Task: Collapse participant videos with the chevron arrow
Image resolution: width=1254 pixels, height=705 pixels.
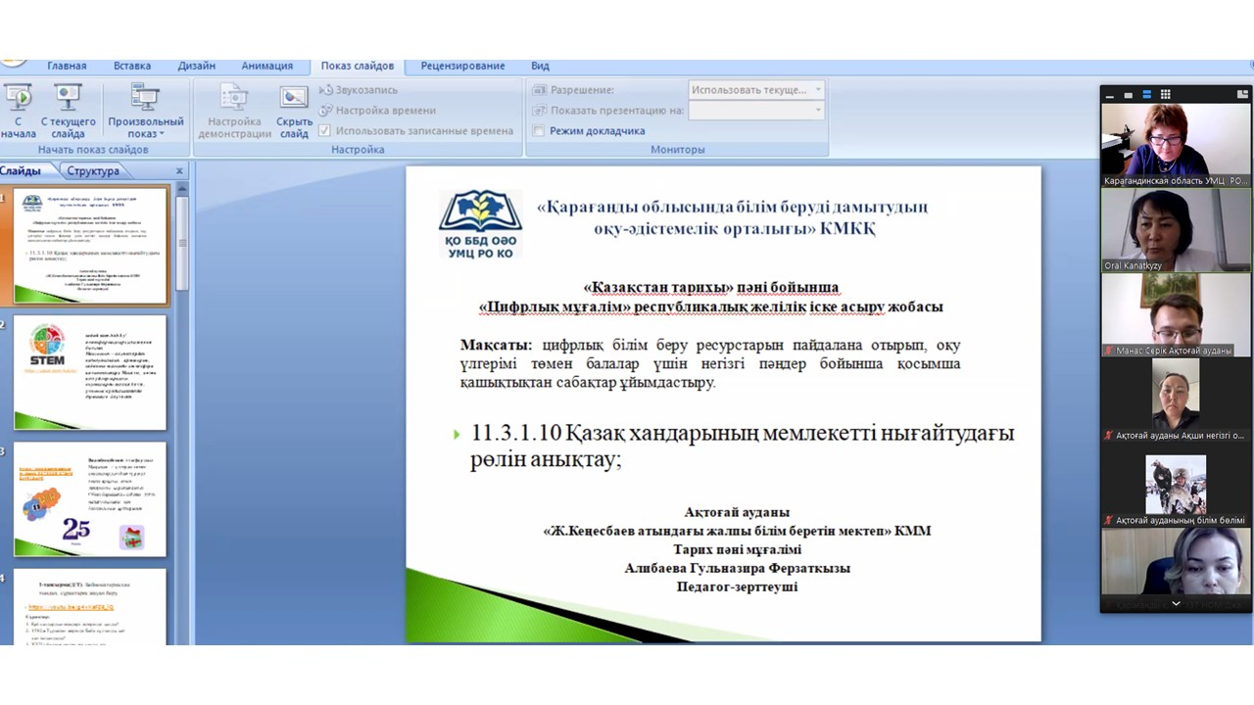Action: [1176, 604]
